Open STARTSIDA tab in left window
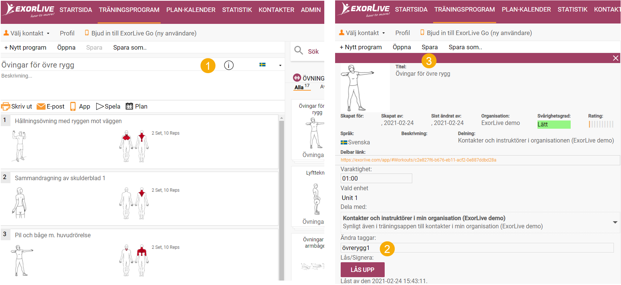 (76, 10)
